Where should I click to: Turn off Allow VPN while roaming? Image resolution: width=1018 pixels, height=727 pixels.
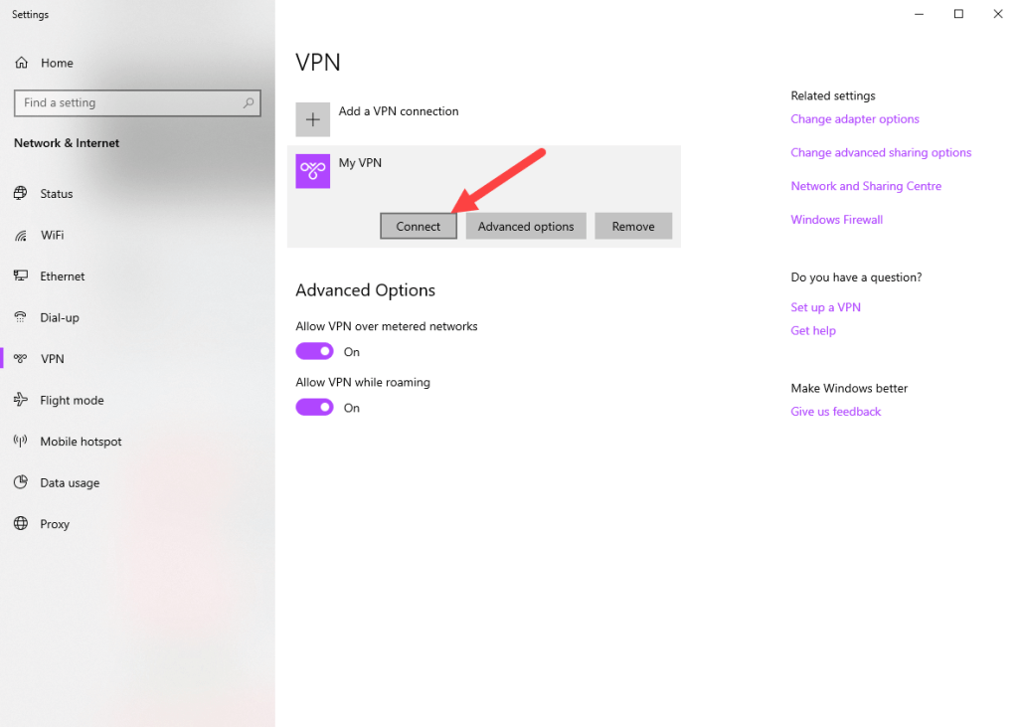314,407
